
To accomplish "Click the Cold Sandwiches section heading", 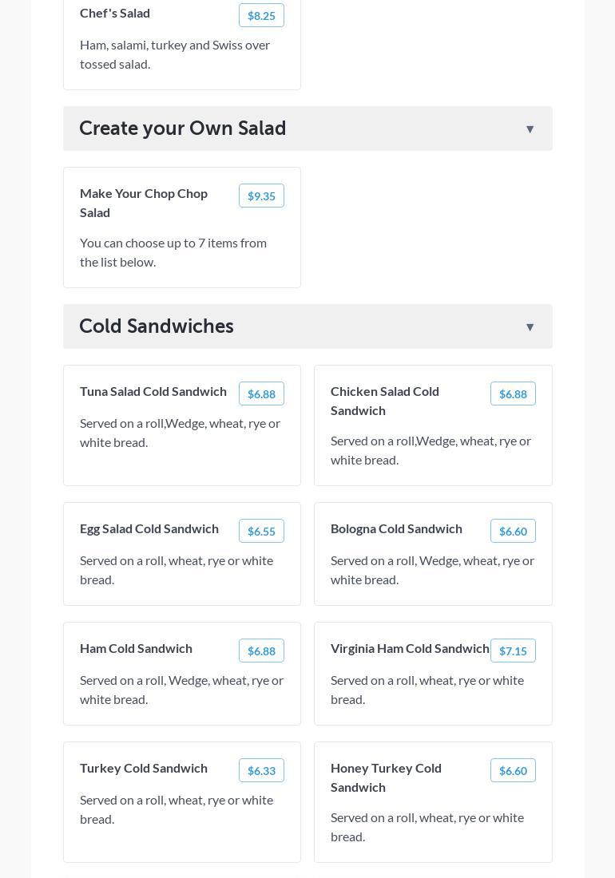I will (x=157, y=326).
